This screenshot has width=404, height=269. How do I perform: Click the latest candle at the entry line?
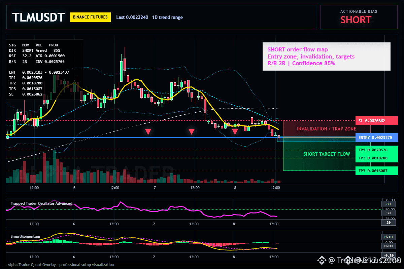278,137
